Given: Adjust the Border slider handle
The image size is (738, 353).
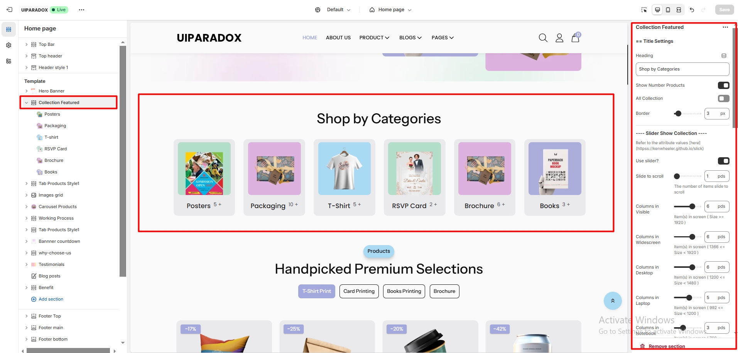Looking at the screenshot, I should 678,113.
